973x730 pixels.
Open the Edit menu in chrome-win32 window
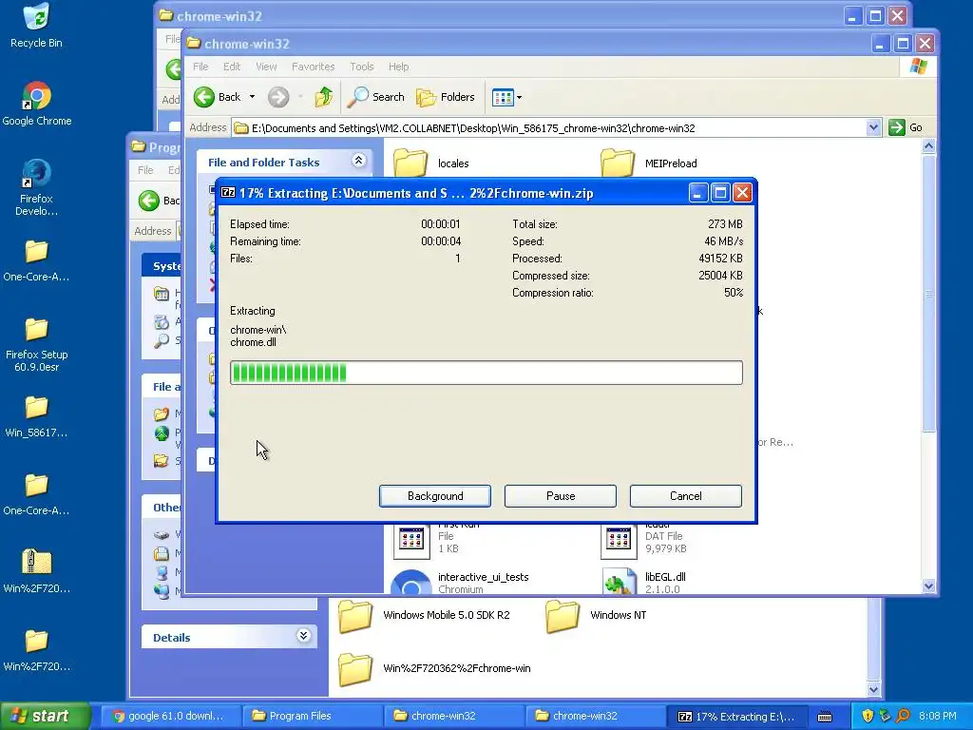(232, 67)
